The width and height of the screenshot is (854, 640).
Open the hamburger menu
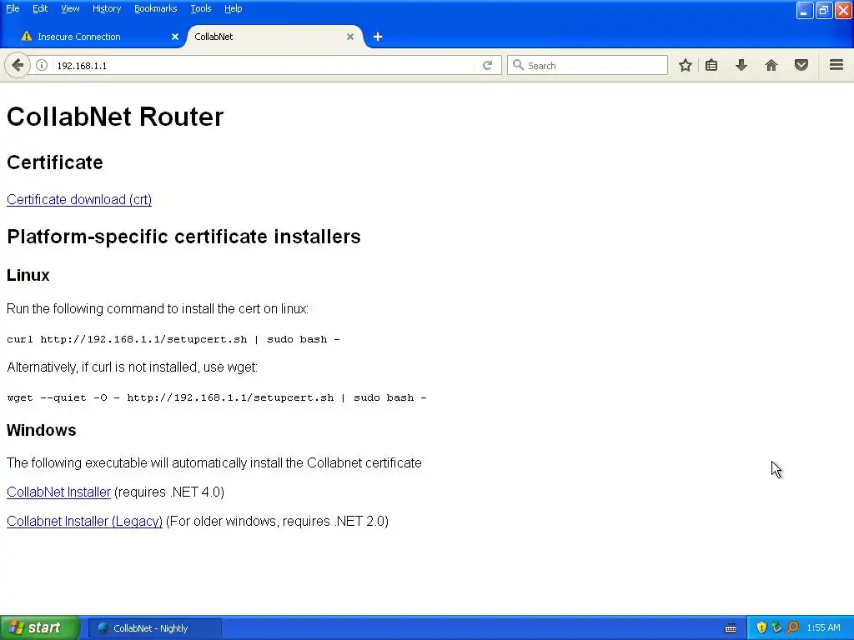pos(836,65)
